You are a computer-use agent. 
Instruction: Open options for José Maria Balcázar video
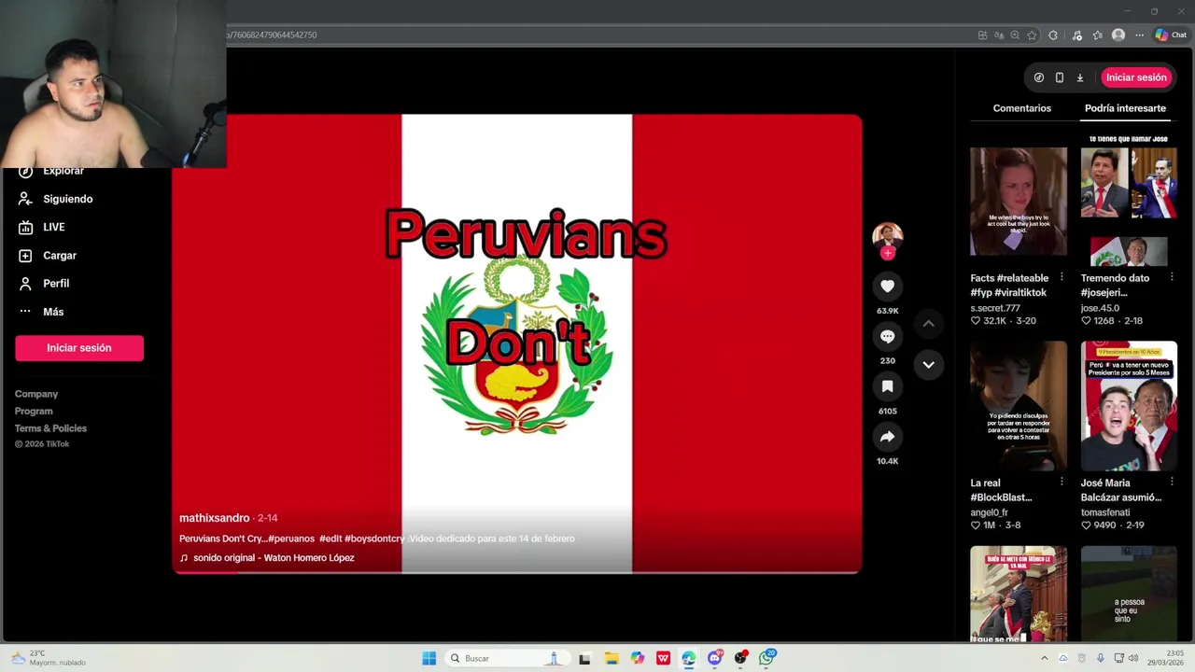point(1172,483)
